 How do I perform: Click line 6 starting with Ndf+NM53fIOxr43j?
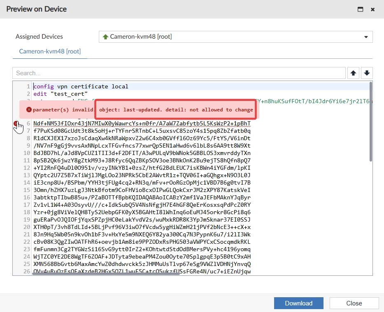(142, 123)
